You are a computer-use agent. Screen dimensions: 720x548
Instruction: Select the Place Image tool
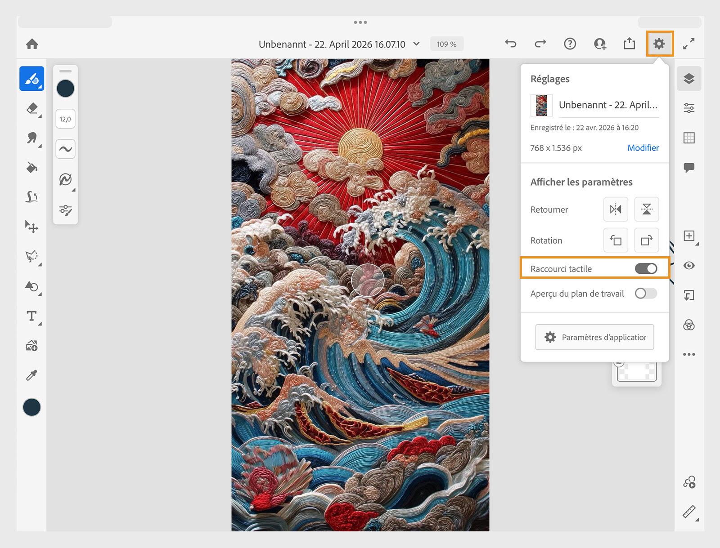tap(32, 345)
